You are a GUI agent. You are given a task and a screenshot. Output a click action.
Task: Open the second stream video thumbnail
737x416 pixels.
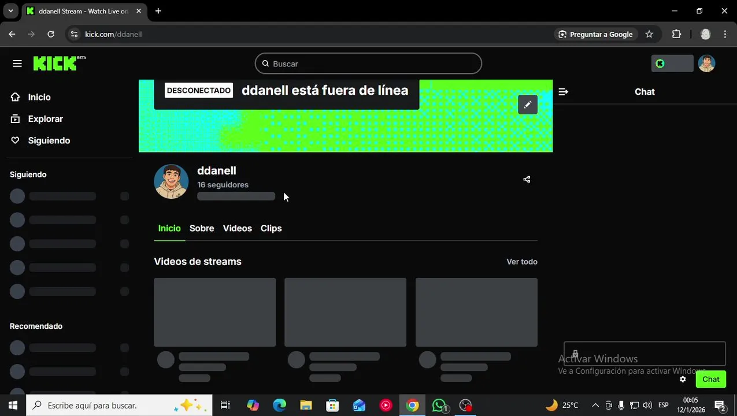click(x=345, y=312)
